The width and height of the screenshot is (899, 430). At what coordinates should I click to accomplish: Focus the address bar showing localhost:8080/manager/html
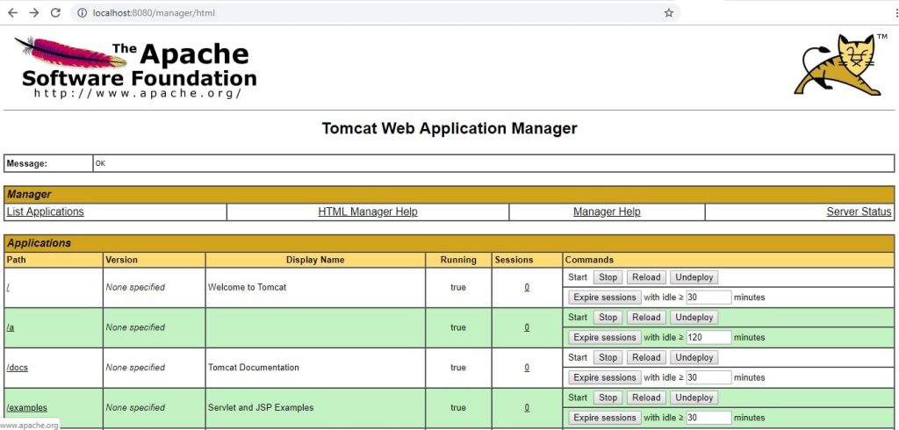pos(376,12)
